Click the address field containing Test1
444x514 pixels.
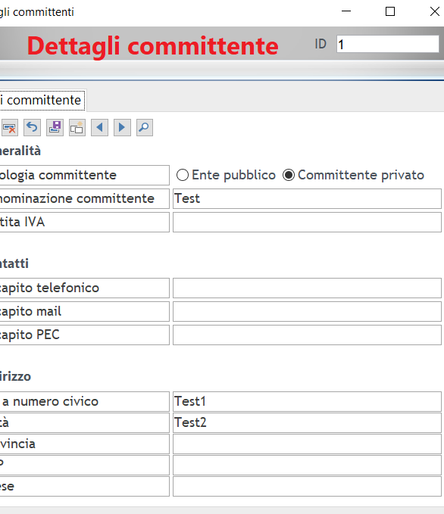pos(307,401)
